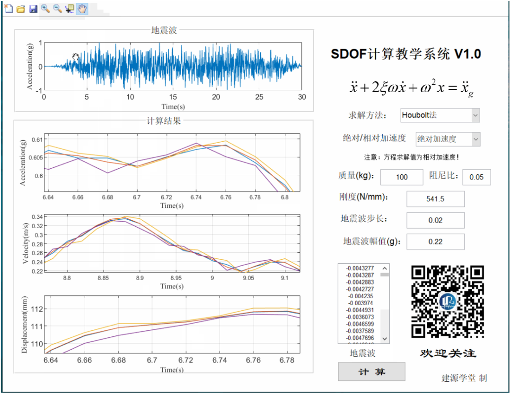The image size is (511, 395).
Task: Click the Velocity result plot
Action: pos(172,243)
